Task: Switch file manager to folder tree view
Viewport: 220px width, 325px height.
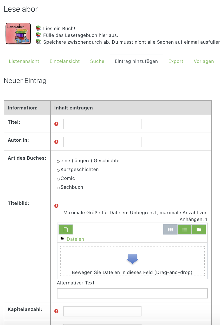Action: pos(199,230)
